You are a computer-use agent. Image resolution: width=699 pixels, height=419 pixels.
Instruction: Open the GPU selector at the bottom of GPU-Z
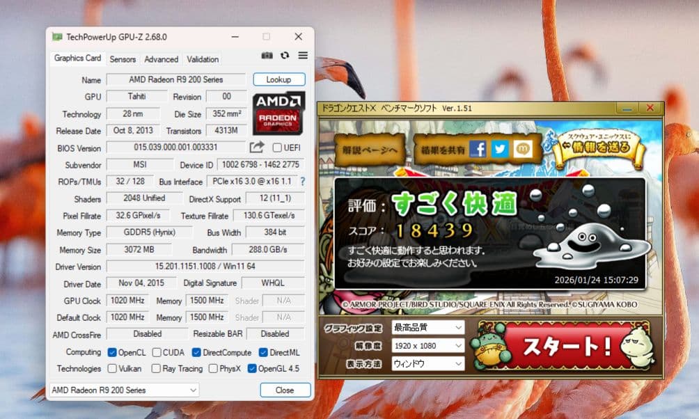click(x=124, y=390)
